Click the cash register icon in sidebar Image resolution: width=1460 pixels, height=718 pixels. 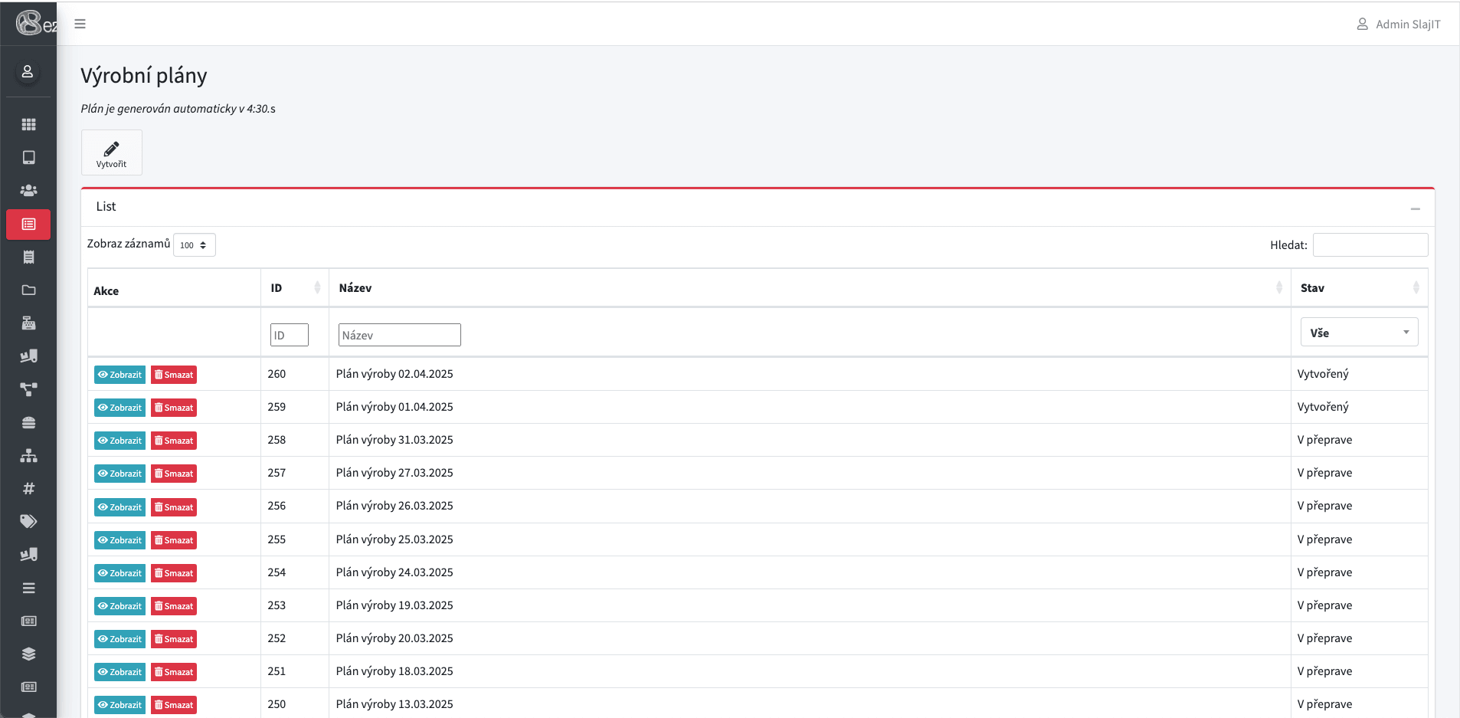click(28, 323)
